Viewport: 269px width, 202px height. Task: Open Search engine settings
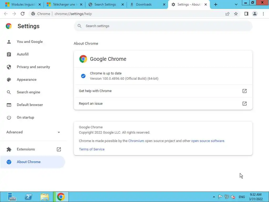coord(28,92)
